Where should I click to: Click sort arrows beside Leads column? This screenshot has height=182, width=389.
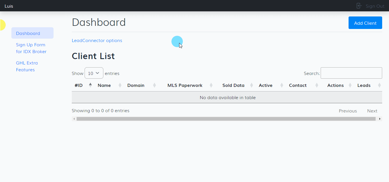tap(379, 85)
